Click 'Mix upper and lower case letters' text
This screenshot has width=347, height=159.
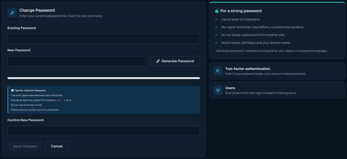(x=262, y=27)
